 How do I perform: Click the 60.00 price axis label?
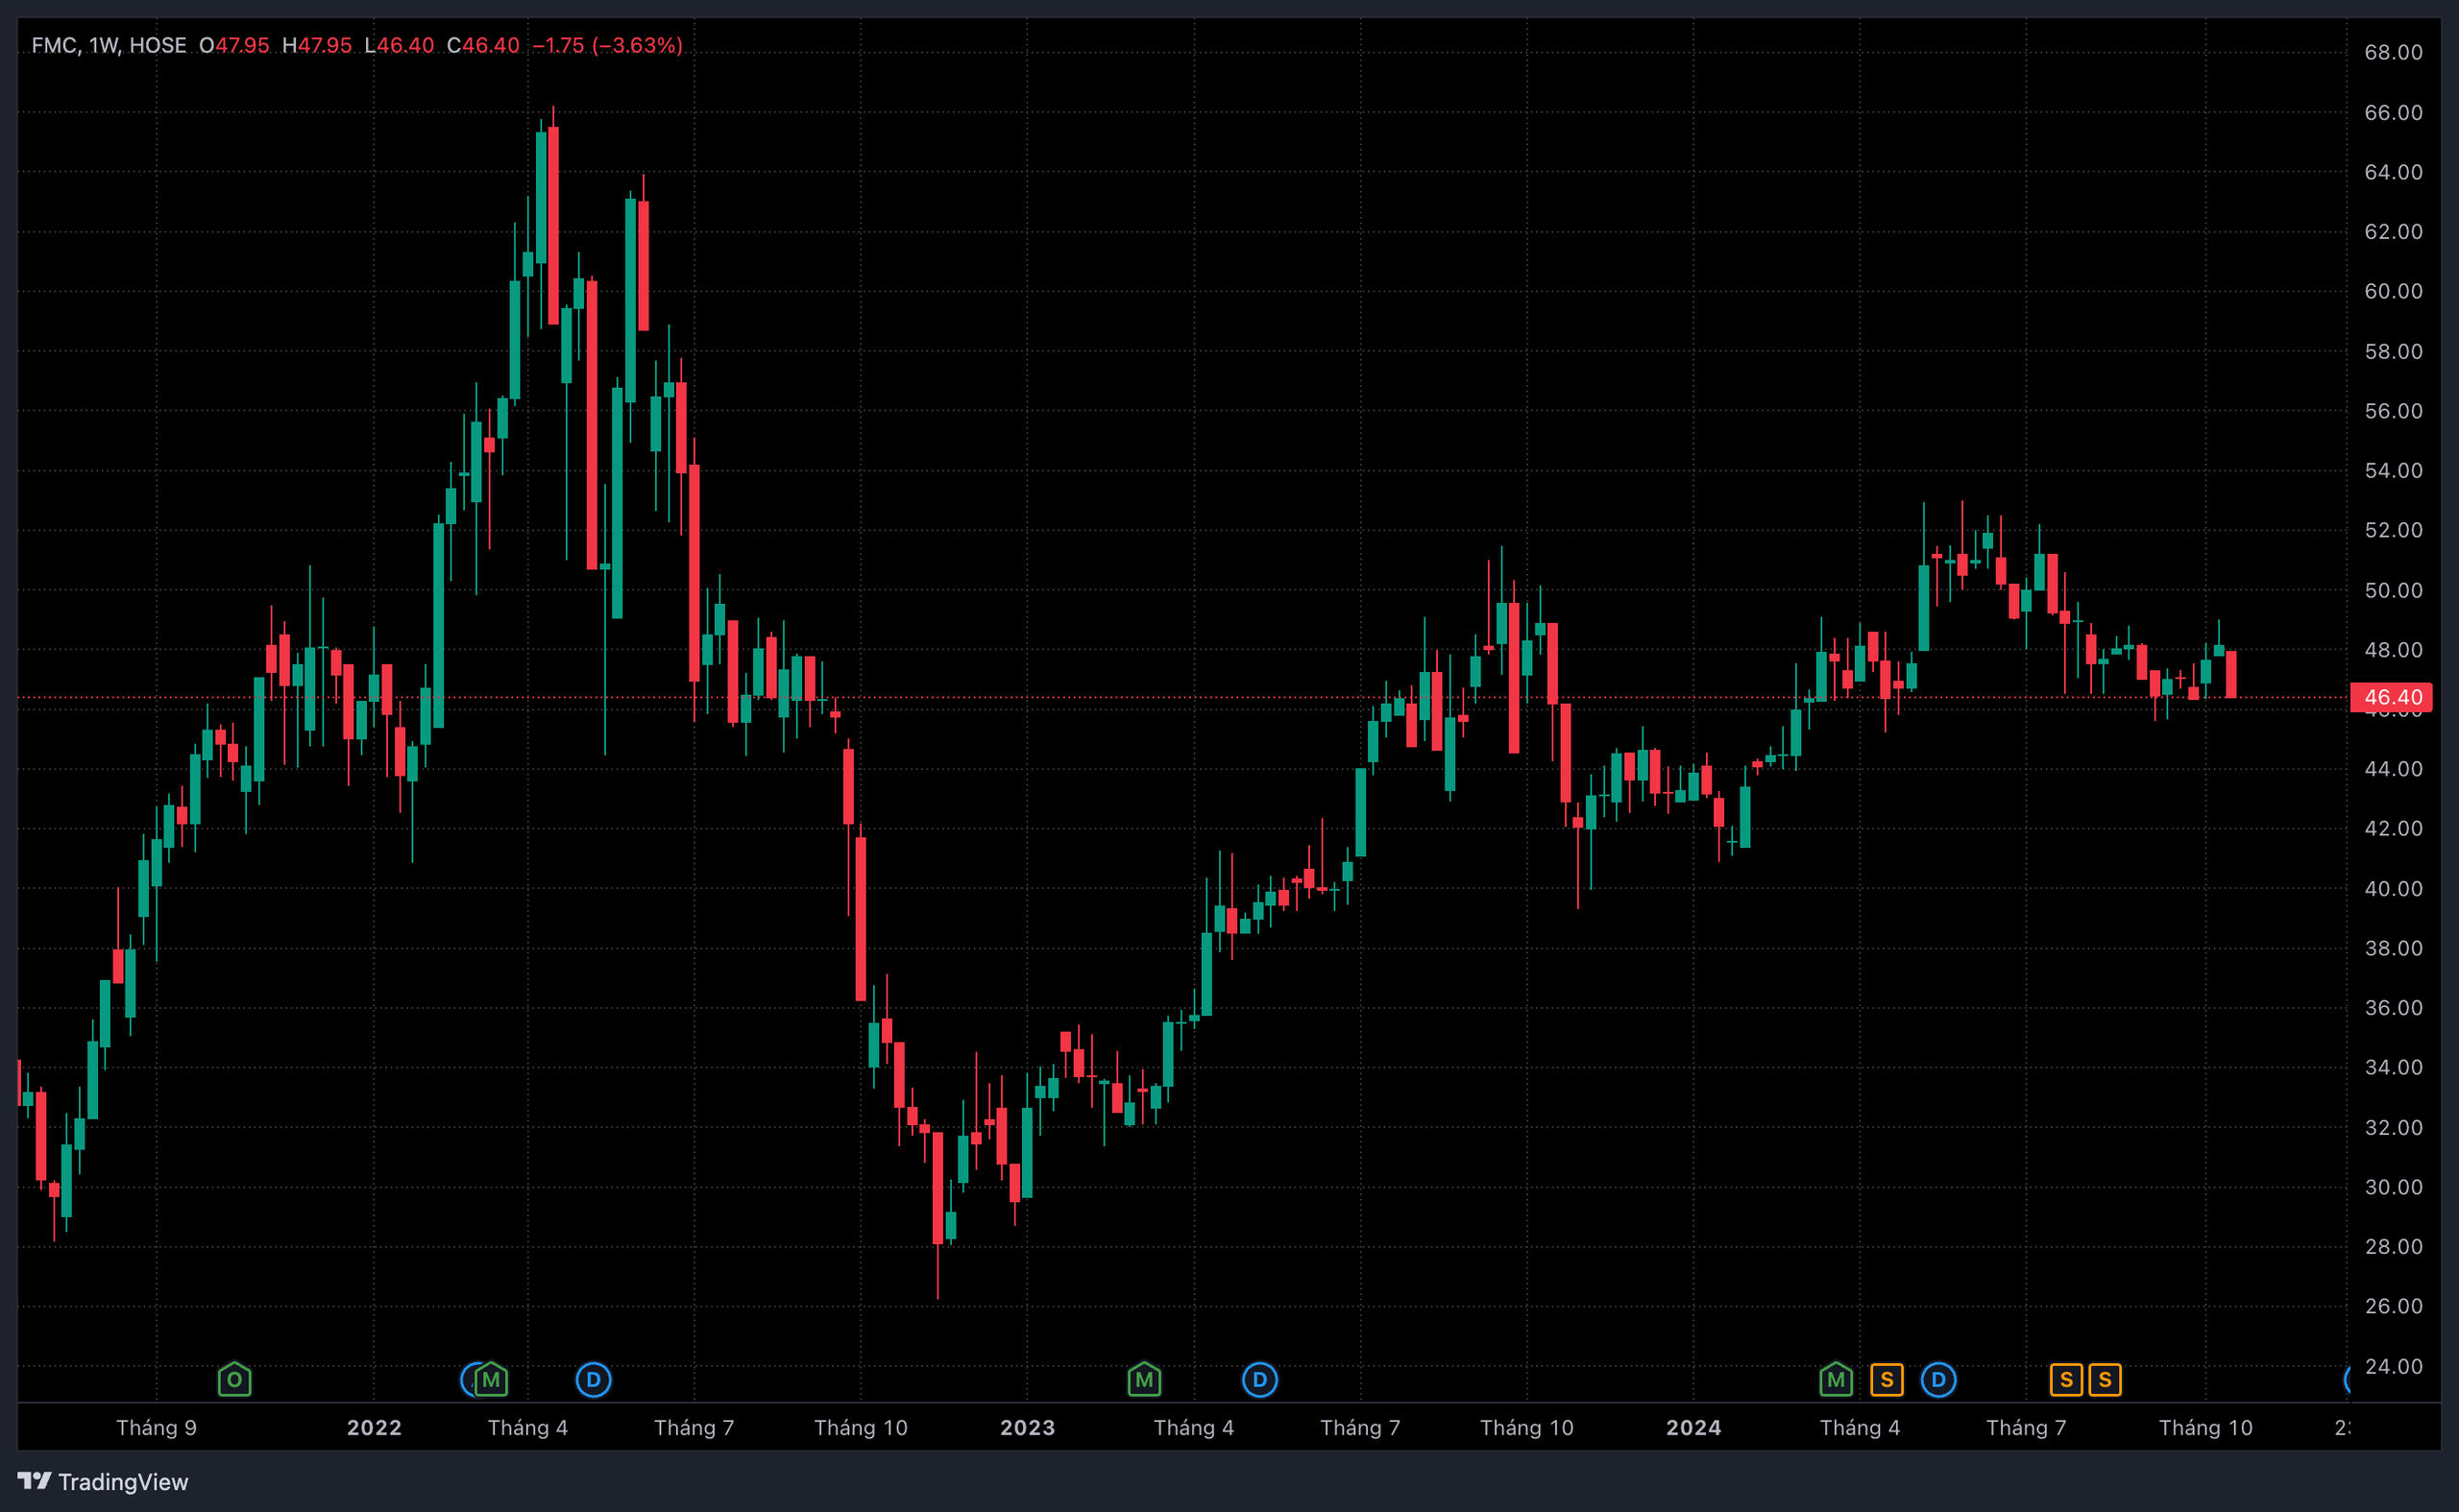coord(2394,291)
